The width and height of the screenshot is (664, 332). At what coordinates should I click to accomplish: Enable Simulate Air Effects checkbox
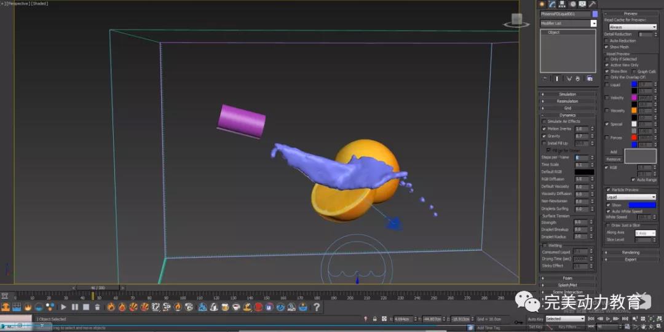pos(544,122)
